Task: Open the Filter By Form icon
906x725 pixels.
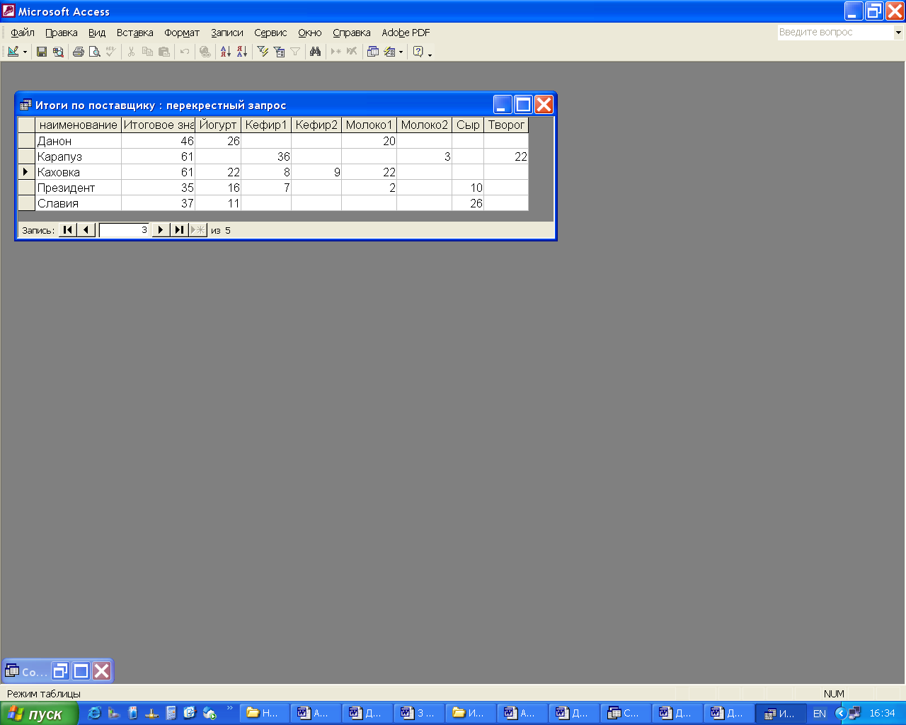Action: point(279,52)
